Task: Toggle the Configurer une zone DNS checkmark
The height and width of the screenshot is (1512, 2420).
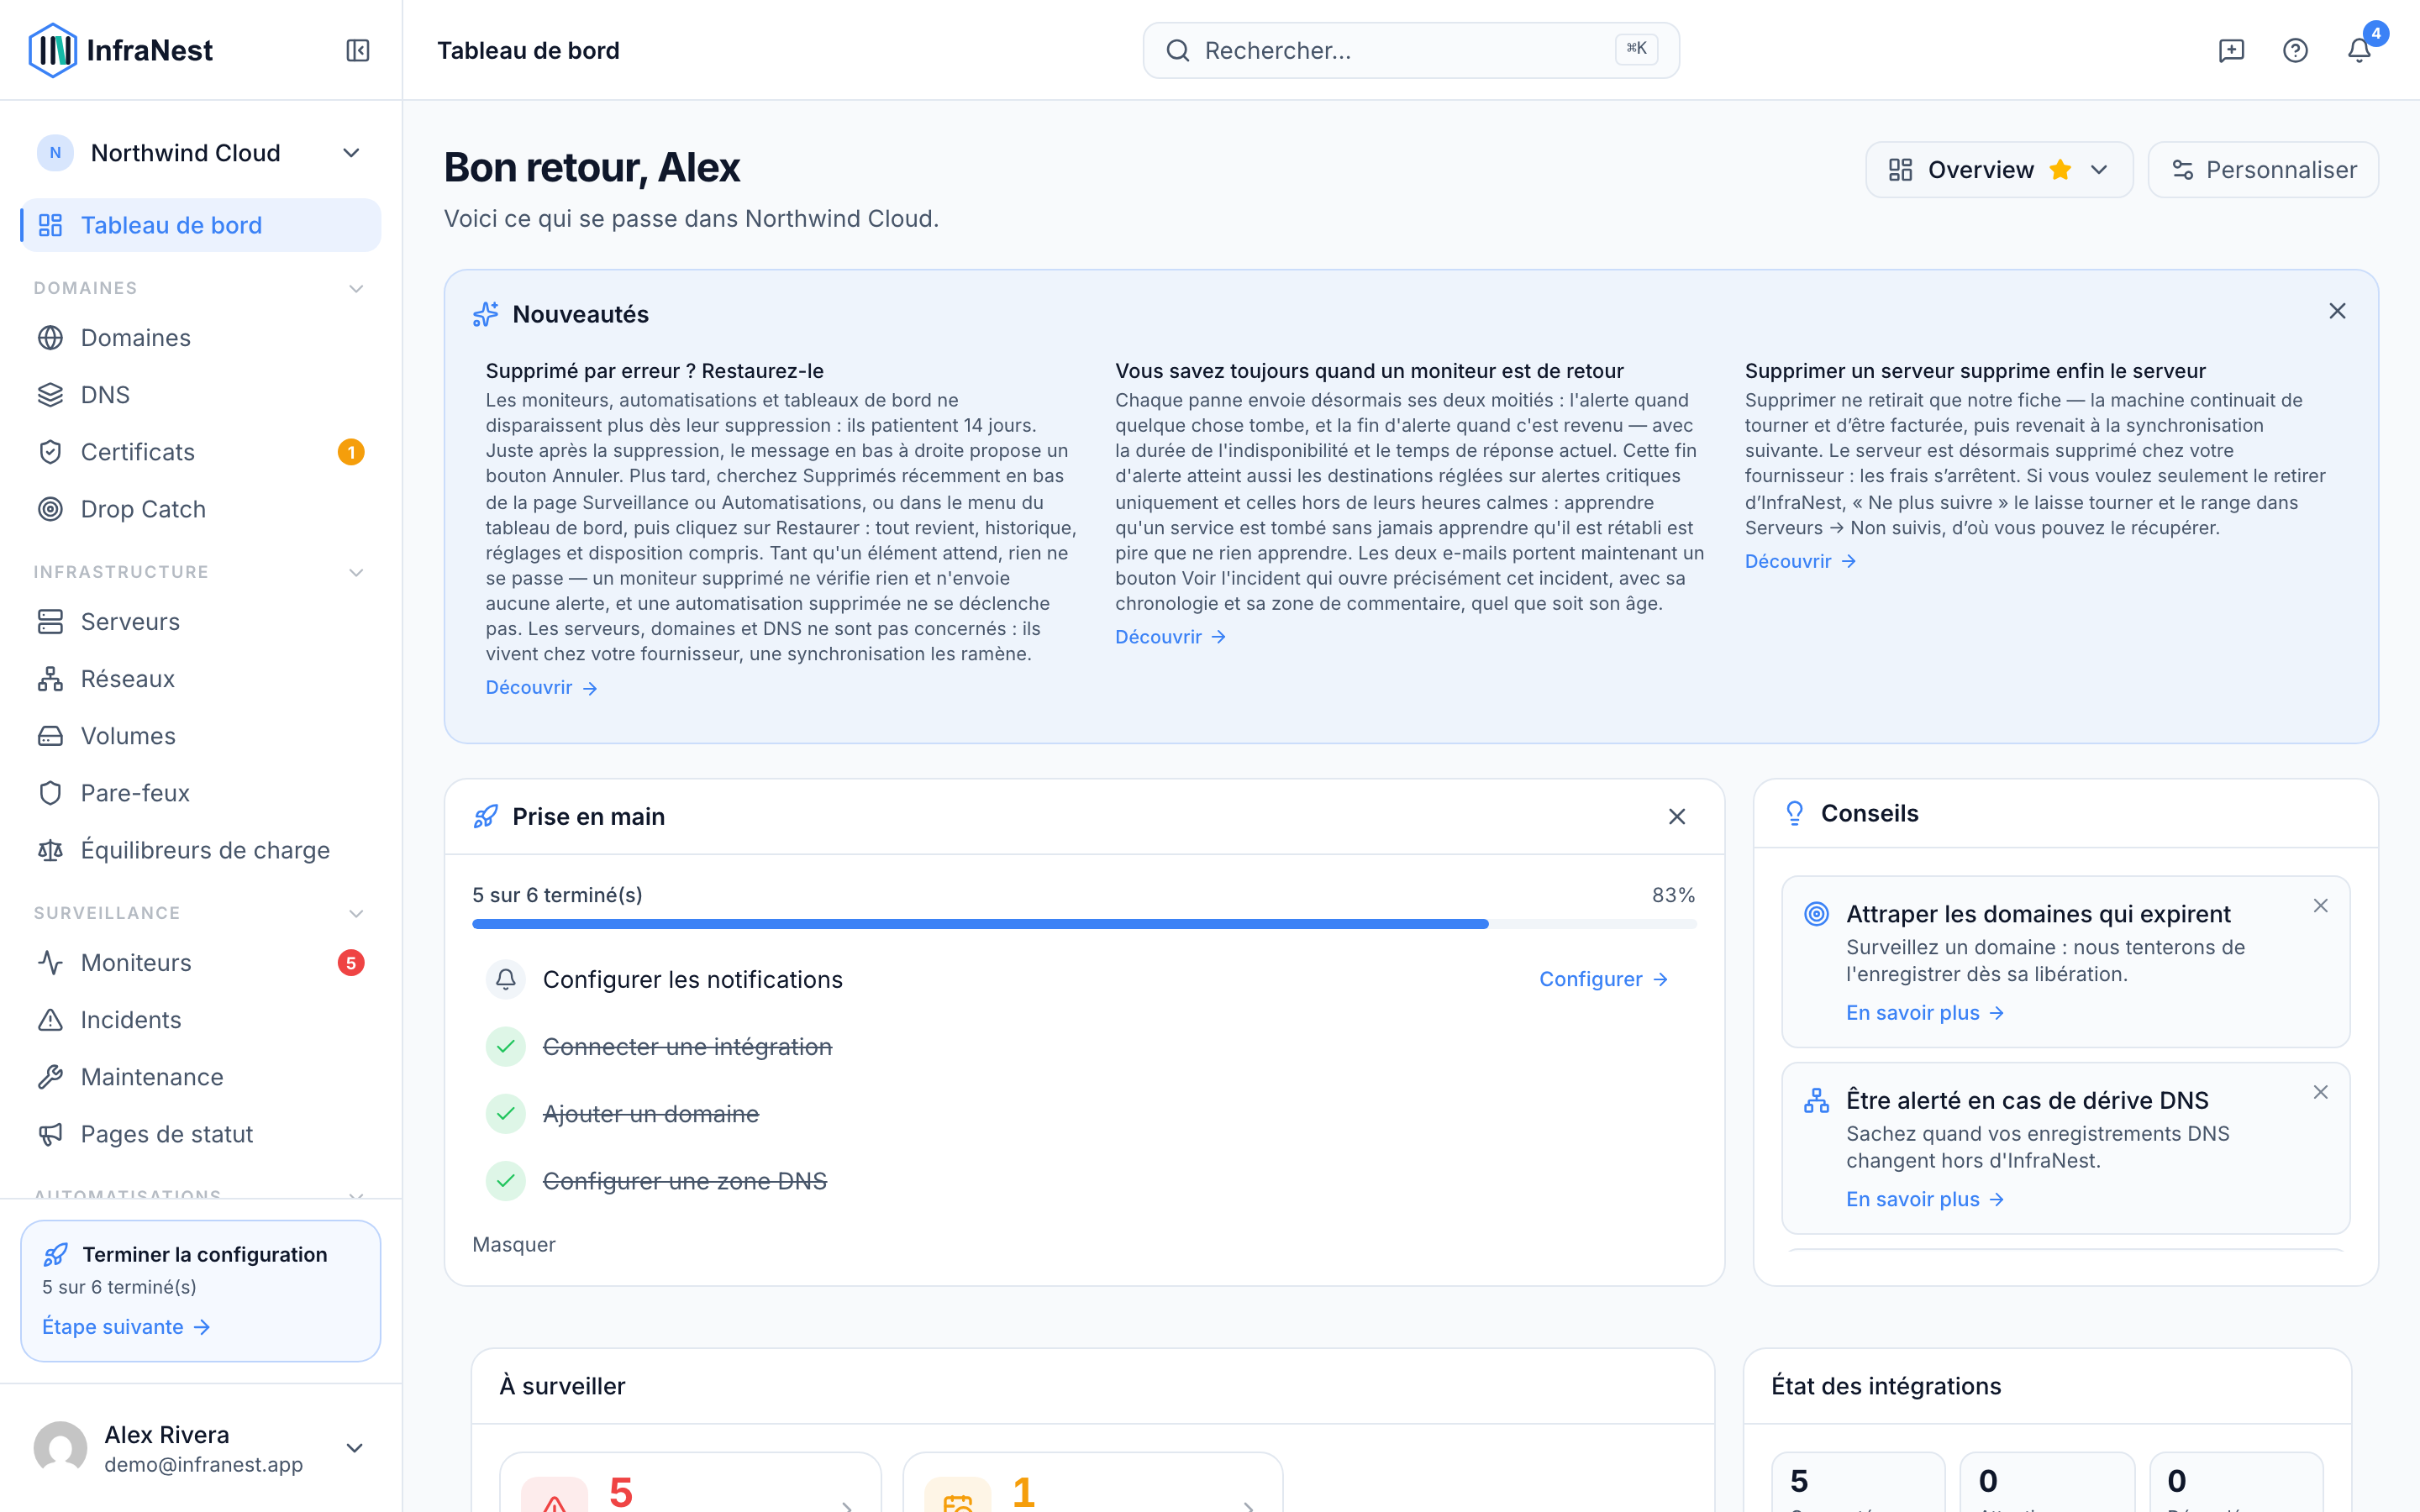Action: click(506, 1180)
